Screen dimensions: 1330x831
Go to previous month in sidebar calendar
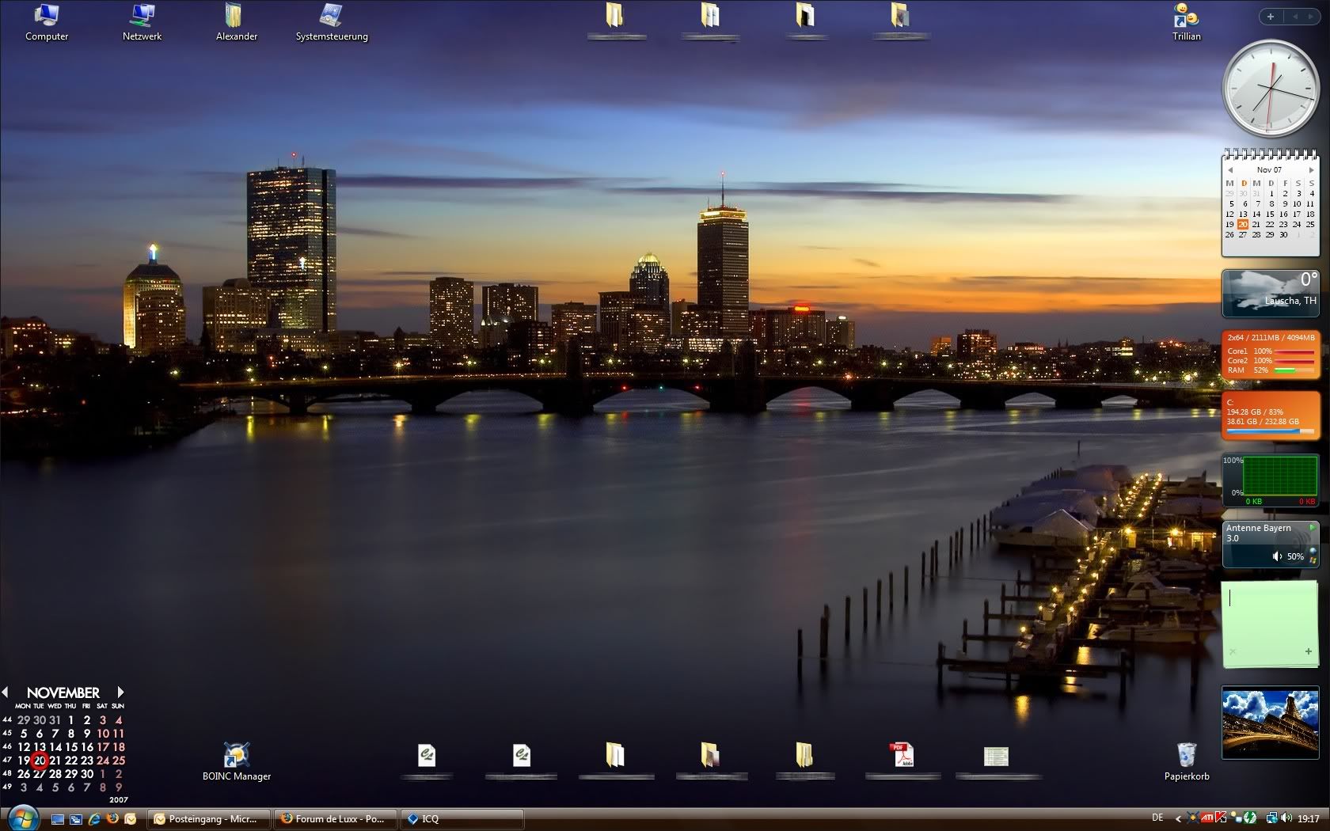1230,170
